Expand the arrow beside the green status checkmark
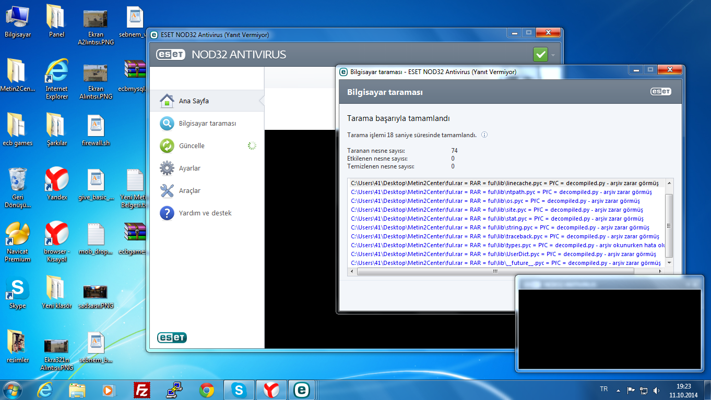 point(552,55)
